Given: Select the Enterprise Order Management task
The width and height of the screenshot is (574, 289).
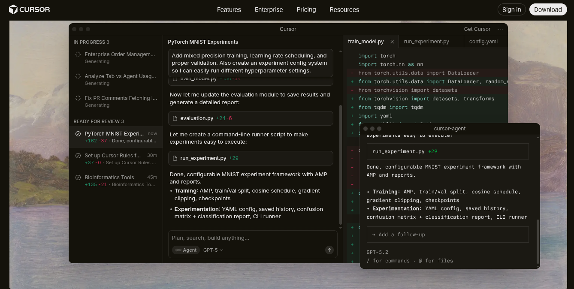Looking at the screenshot, I should point(115,57).
